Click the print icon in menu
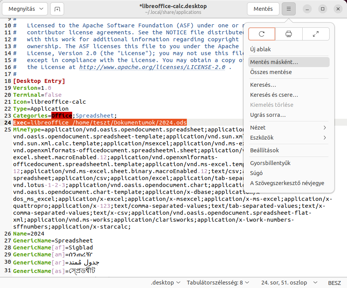Screen dimensions: 347x288 click(x=289, y=34)
